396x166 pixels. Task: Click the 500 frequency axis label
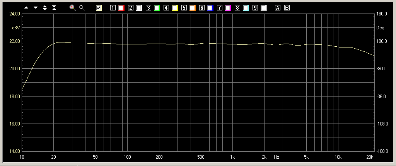[x=201, y=157]
